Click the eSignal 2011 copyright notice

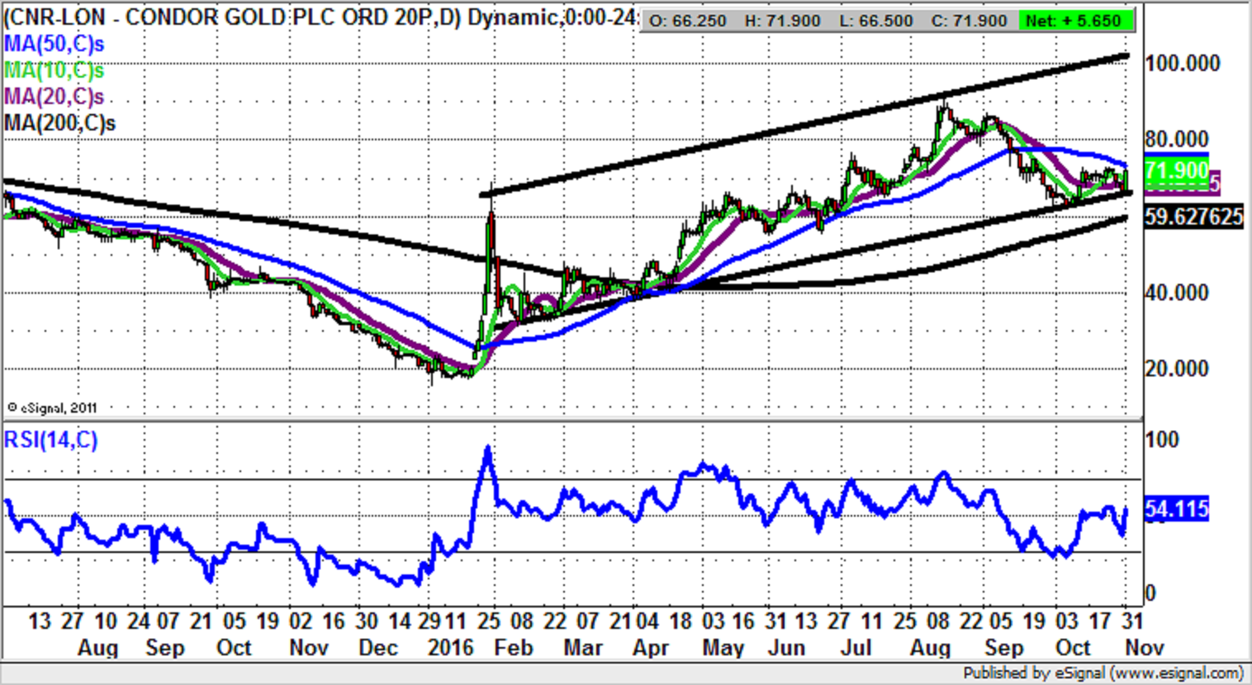pyautogui.click(x=52, y=407)
